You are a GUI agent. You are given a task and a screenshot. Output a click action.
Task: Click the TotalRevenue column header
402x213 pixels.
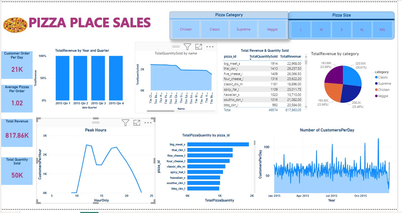coord(290,56)
